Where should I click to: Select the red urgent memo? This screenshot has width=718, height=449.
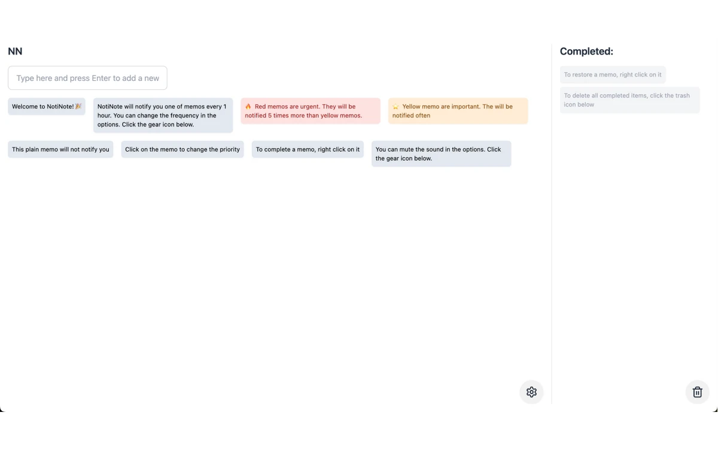[x=311, y=111]
